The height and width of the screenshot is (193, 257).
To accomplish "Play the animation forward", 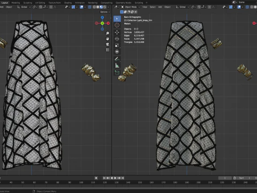I will (x=115, y=178).
